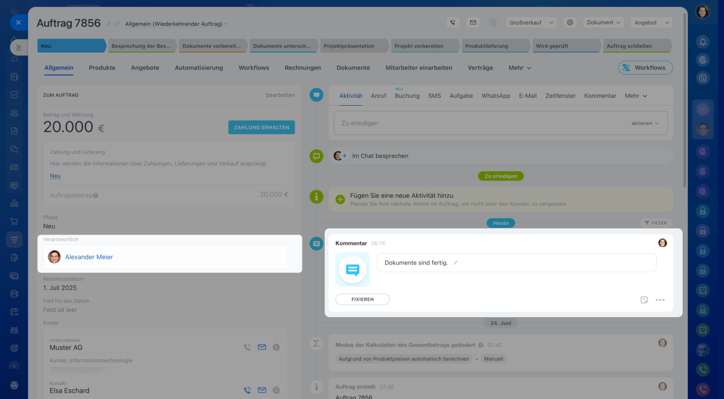
Task: Switch to the Produkte tab
Action: pyautogui.click(x=102, y=68)
